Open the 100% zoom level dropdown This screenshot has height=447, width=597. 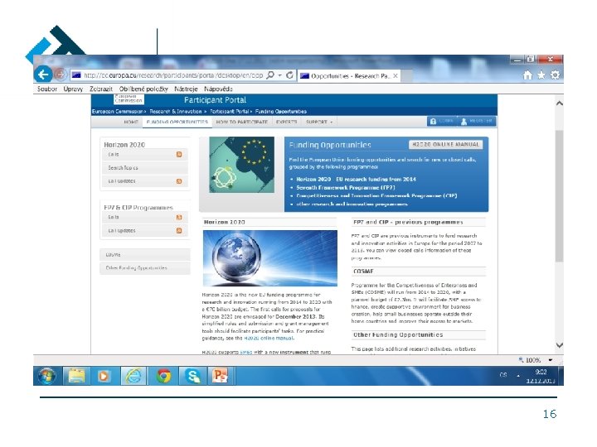click(551, 360)
